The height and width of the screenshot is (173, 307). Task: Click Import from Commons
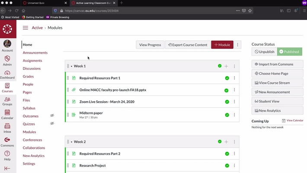(x=278, y=64)
